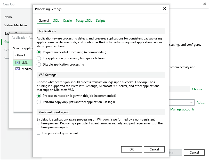The width and height of the screenshot is (209, 160).
Task: Select "Disable application processing"
Action: [x=39, y=65]
